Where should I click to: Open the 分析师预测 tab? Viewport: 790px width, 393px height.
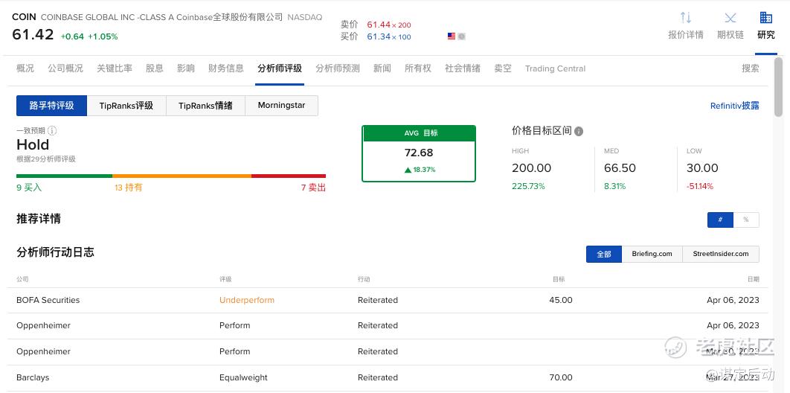click(x=338, y=68)
